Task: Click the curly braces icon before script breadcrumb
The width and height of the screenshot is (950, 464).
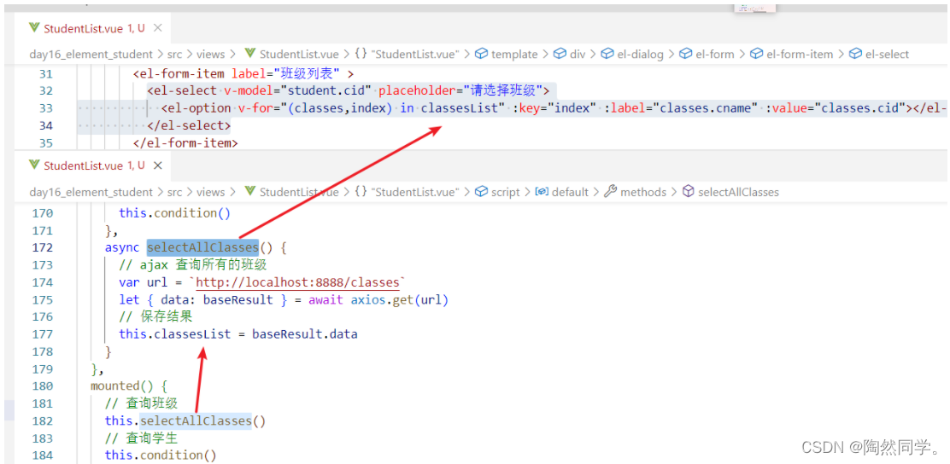Action: pos(361,192)
